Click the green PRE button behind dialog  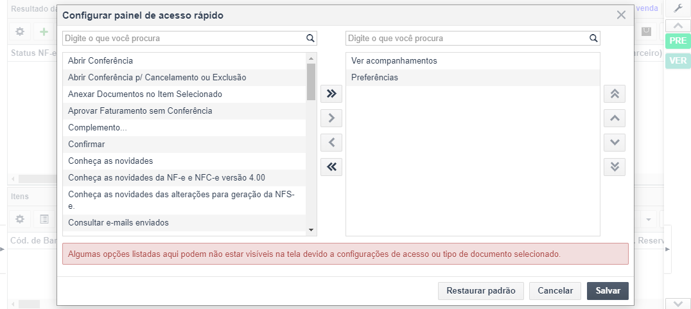678,40
